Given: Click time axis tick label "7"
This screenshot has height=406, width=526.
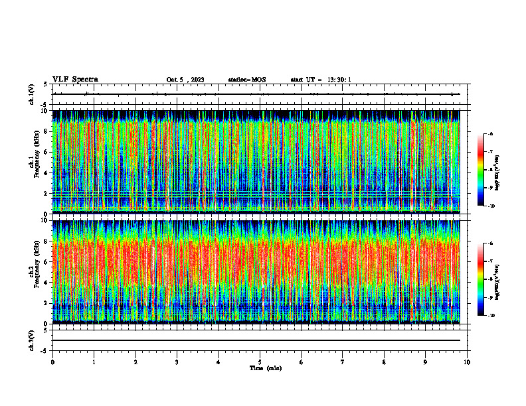Looking at the screenshot, I should click(x=343, y=362).
